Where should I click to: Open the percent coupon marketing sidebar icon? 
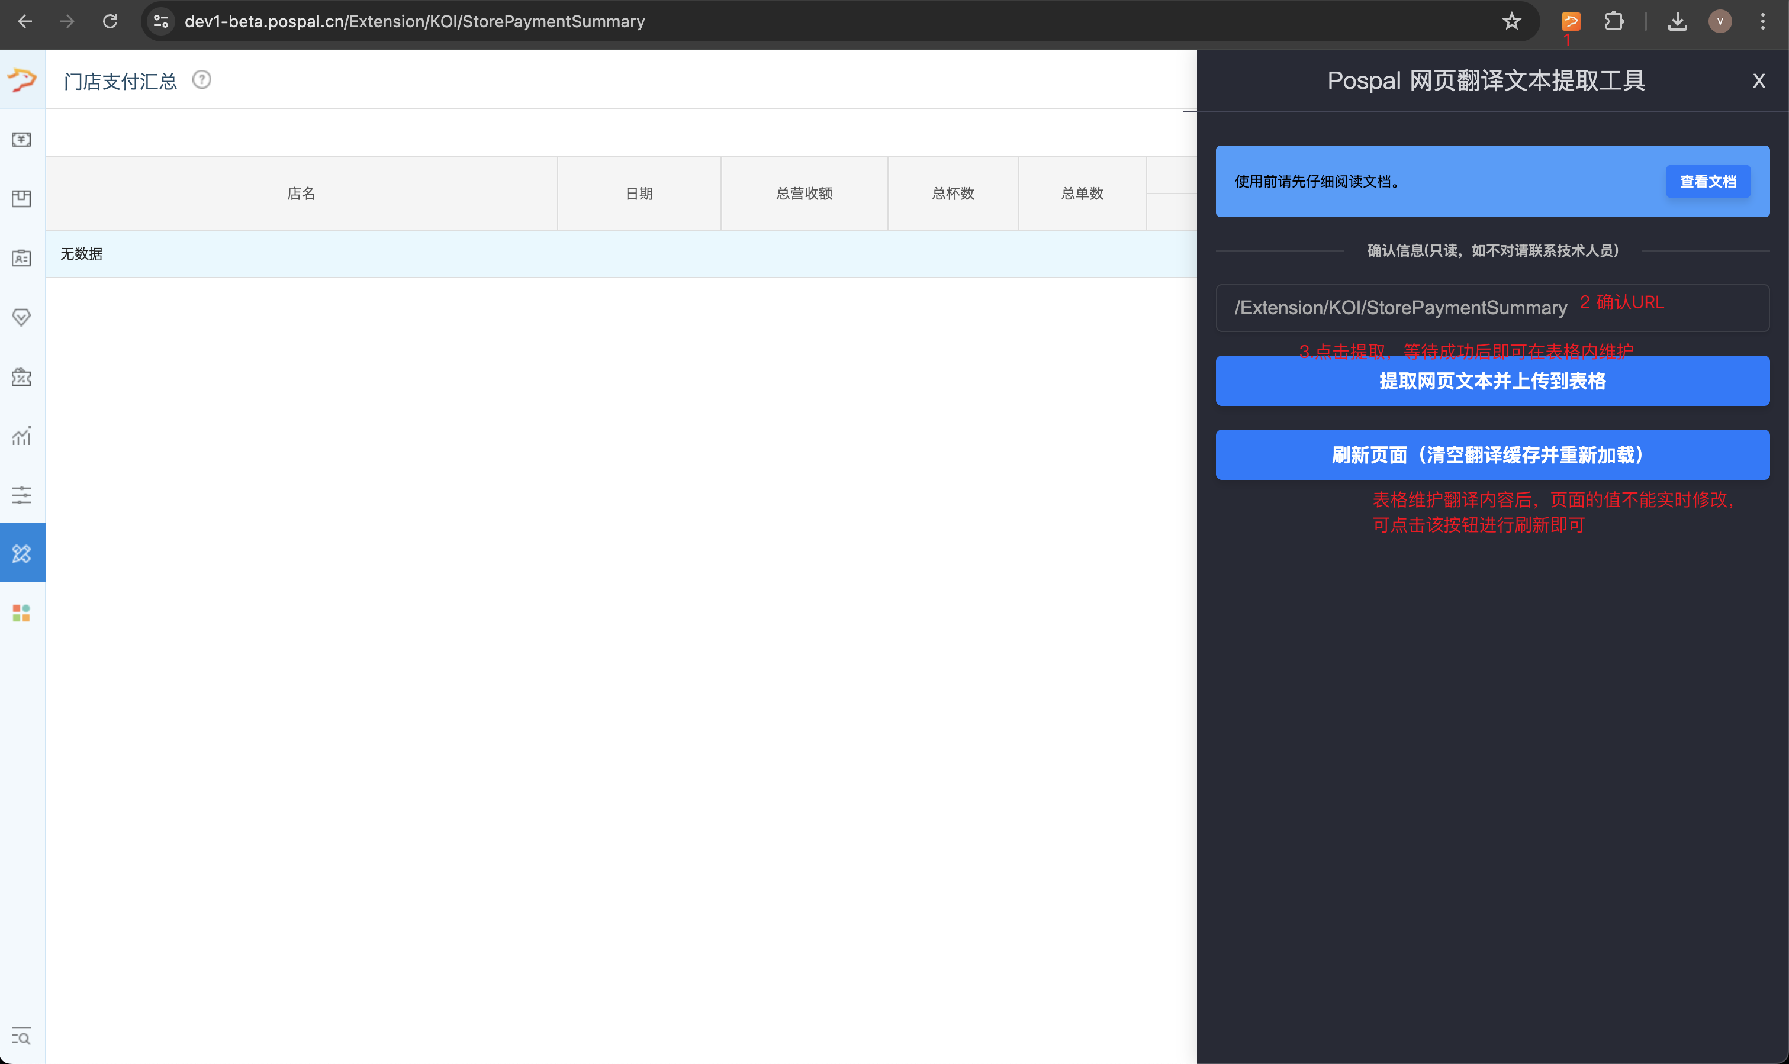point(21,377)
